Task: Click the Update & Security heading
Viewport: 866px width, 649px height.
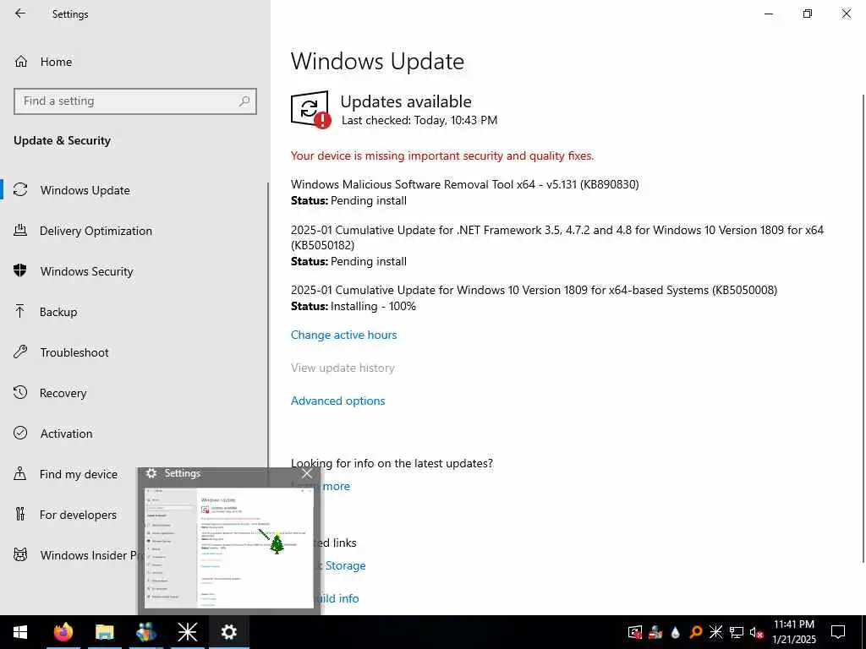Action: (x=62, y=141)
